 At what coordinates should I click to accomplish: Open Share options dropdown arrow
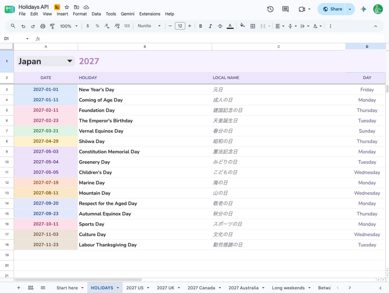point(350,9)
